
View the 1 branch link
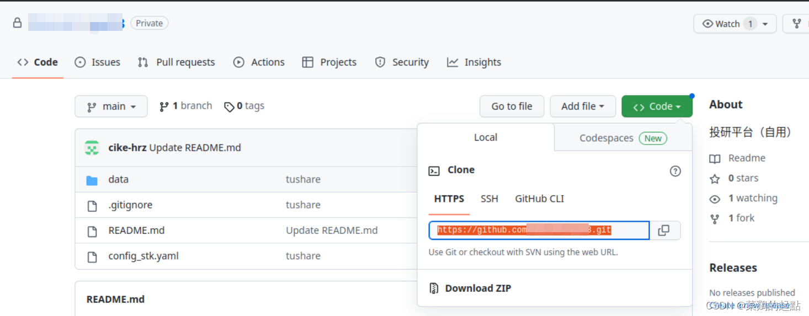185,106
